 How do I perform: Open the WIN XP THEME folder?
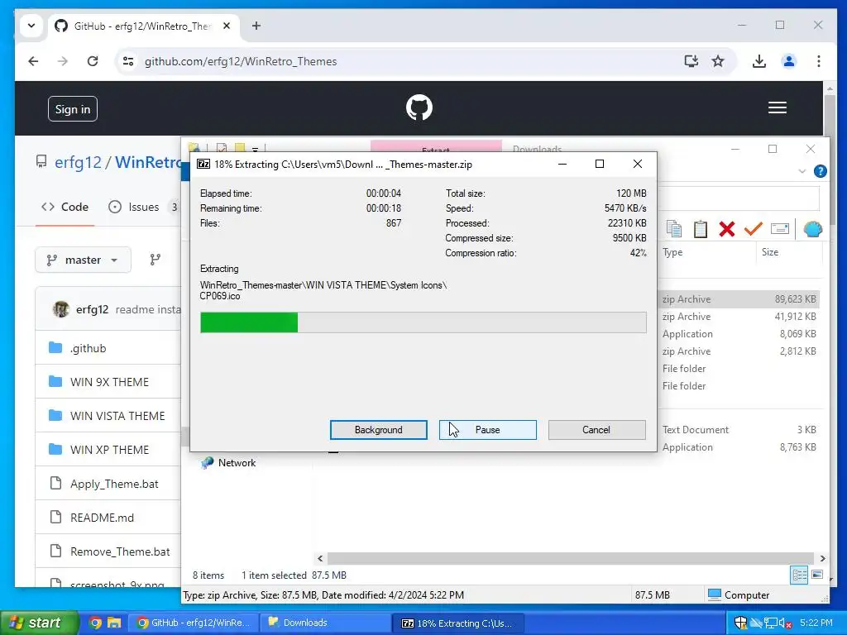109,450
